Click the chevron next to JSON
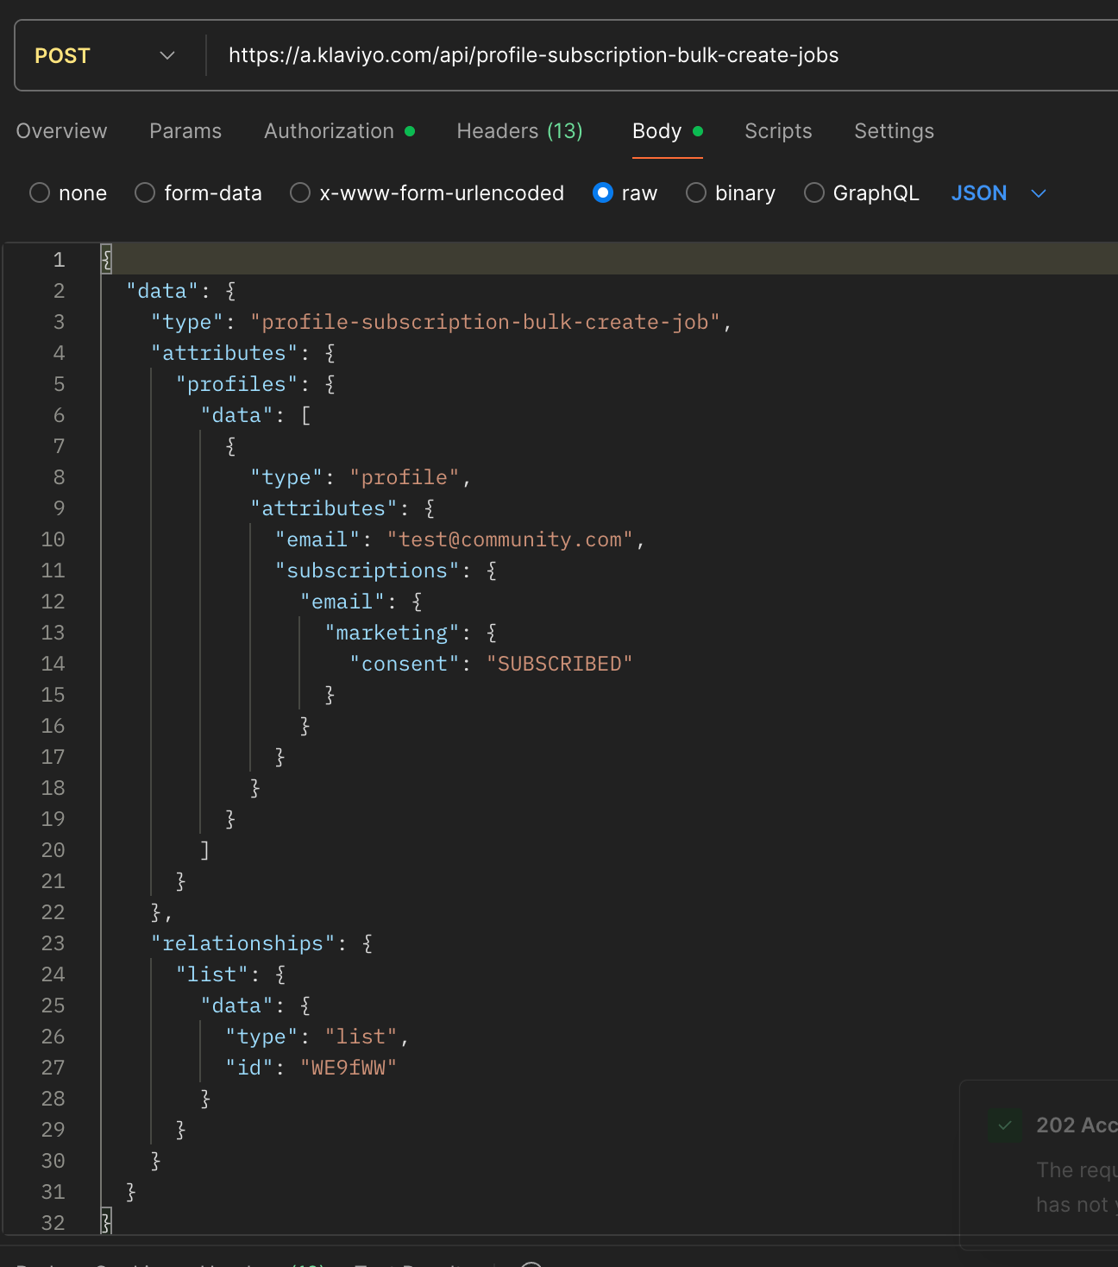Image resolution: width=1118 pixels, height=1267 pixels. (1039, 193)
